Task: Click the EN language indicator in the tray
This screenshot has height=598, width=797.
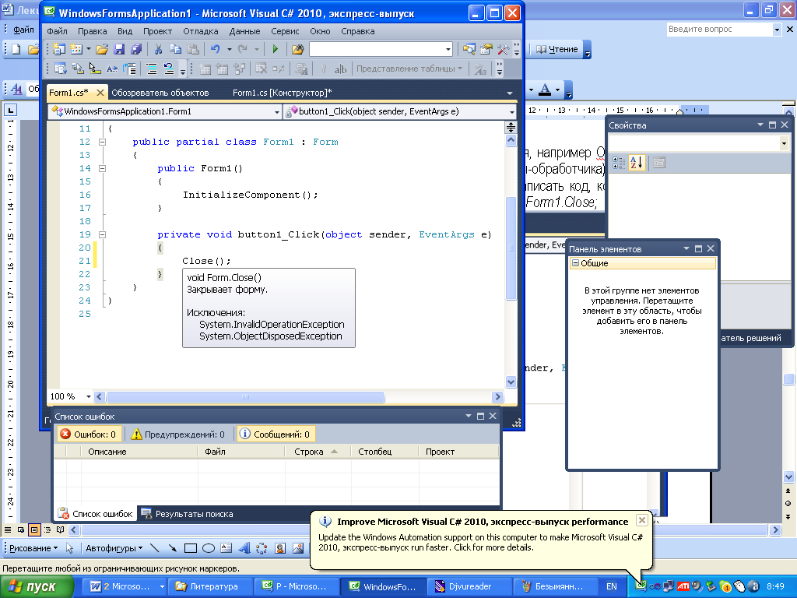Action: pyautogui.click(x=612, y=586)
